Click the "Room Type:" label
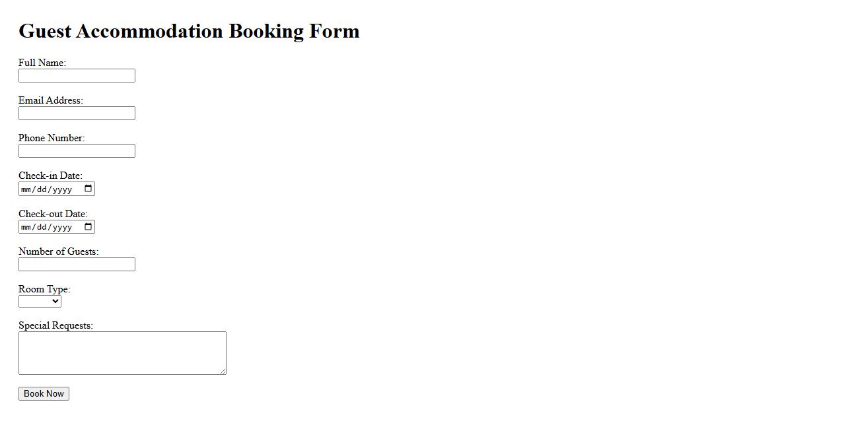Image resolution: width=844 pixels, height=429 pixels. coord(44,289)
